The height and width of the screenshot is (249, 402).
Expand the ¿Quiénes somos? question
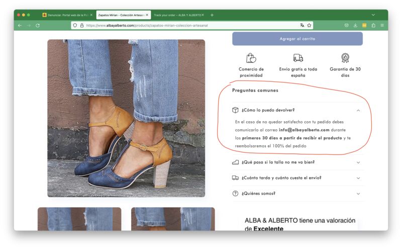297,194
